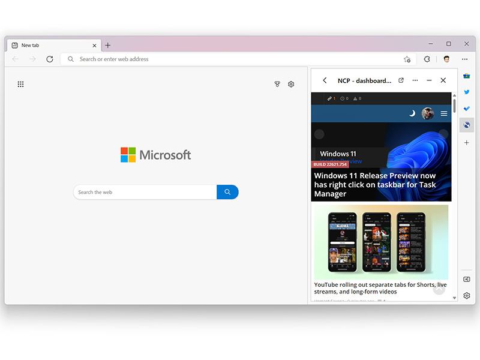This screenshot has width=480, height=360.
Task: Open the Tools briefcase sidebar icon
Action: click(x=467, y=76)
